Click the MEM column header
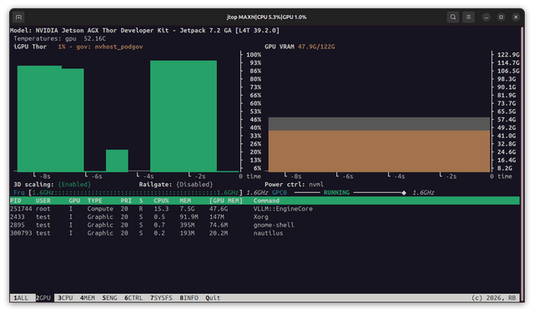This screenshot has width=534, height=313. point(185,201)
